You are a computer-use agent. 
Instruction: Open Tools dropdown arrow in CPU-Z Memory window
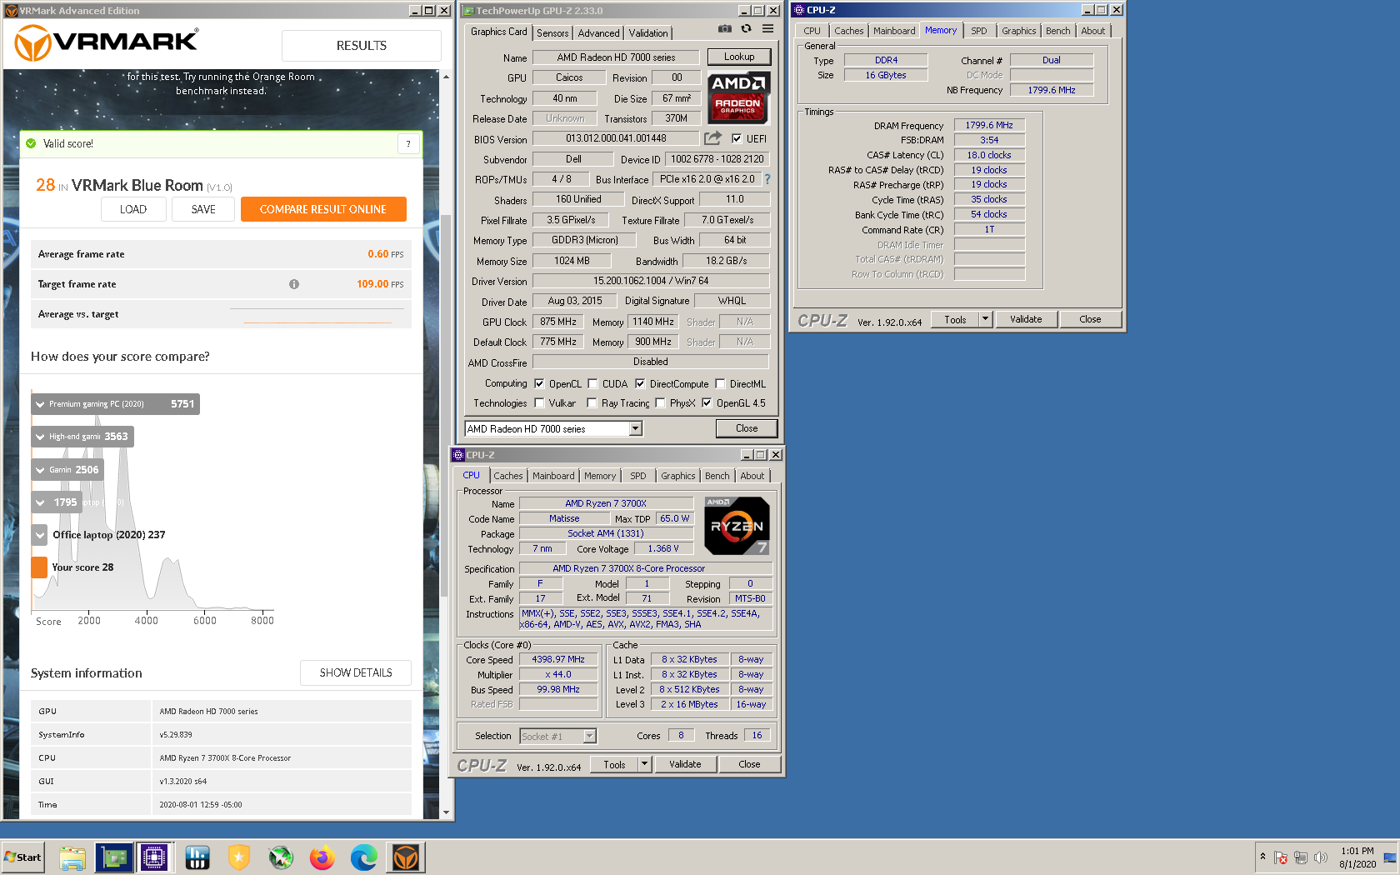point(985,319)
